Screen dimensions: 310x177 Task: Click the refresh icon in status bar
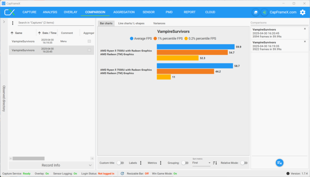tap(123, 173)
